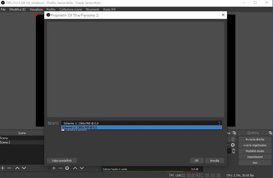Open the Profilo menu
Viewport: 273px width, 178px height.
pos(51,9)
